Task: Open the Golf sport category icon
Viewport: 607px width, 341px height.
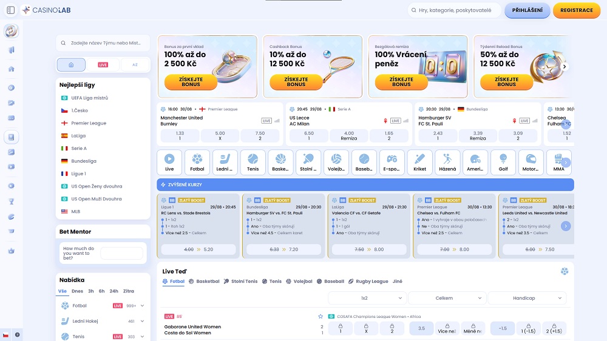Action: (x=503, y=162)
